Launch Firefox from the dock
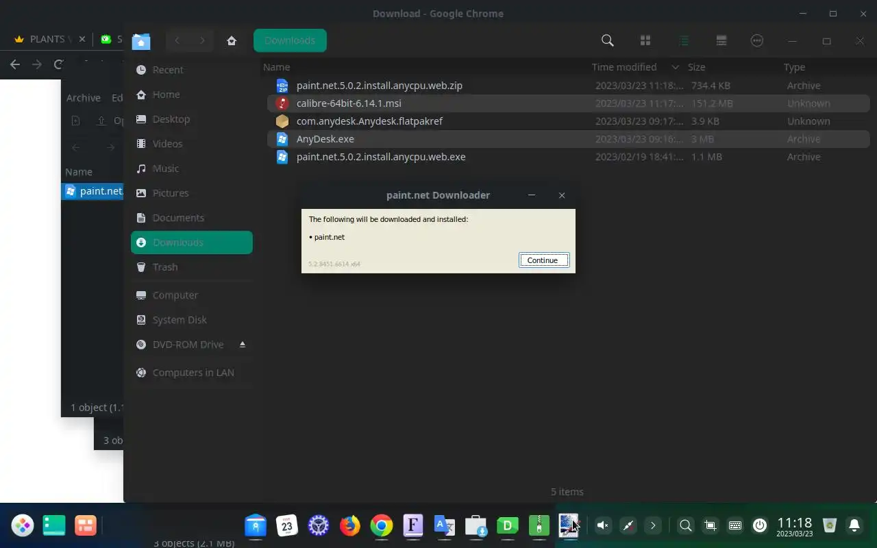The image size is (877, 548). click(x=350, y=525)
